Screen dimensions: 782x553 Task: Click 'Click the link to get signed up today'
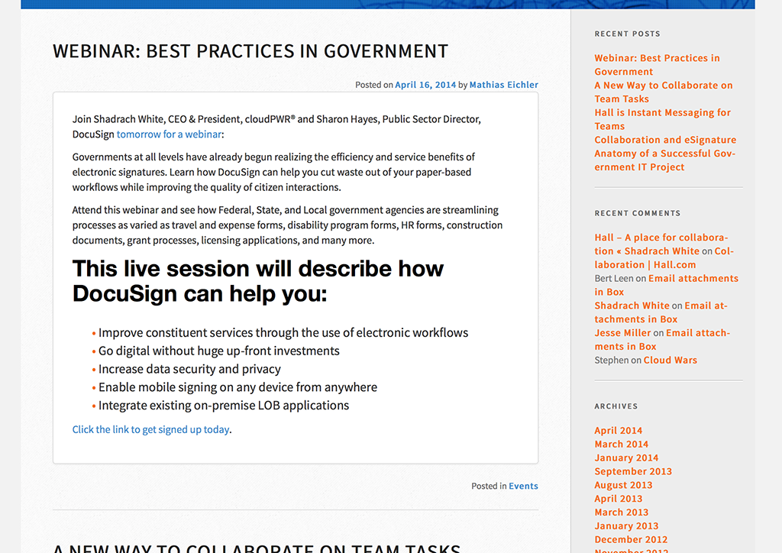click(x=150, y=429)
